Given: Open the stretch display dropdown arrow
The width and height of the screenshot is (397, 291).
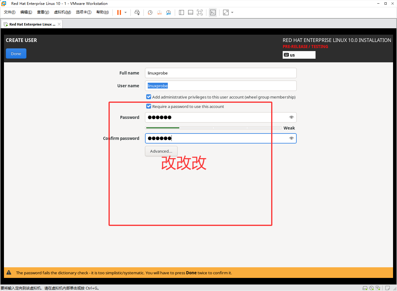Looking at the screenshot, I should [x=232, y=12].
